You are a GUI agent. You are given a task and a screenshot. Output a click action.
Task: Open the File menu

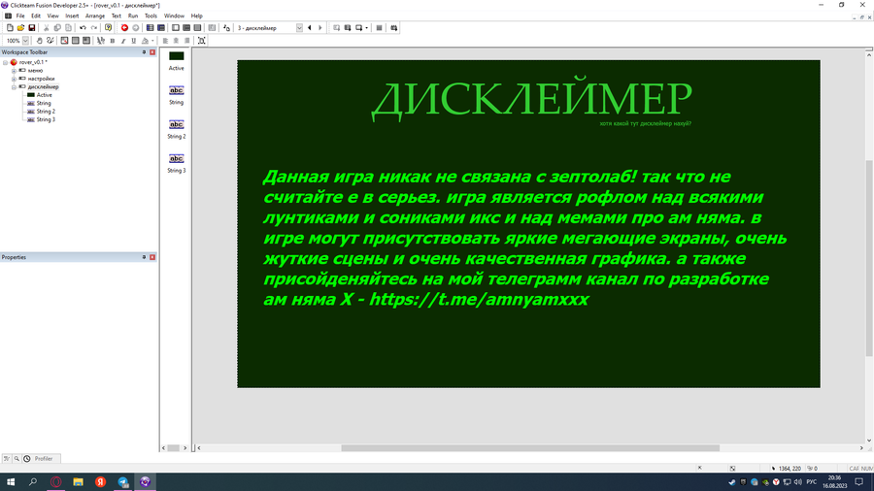tap(20, 16)
